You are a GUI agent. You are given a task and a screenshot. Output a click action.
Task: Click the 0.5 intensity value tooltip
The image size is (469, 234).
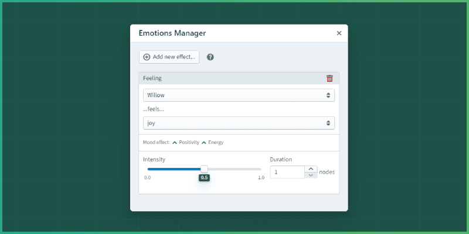tap(204, 178)
